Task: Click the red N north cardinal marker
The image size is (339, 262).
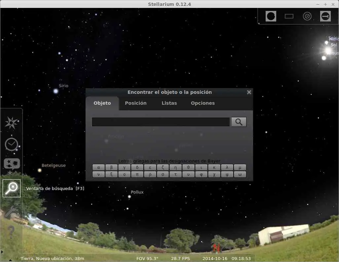Action: click(x=216, y=248)
